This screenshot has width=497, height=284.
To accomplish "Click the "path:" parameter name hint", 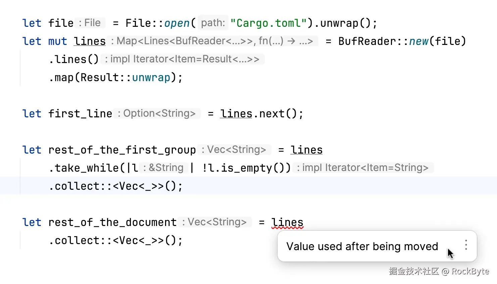I will click(x=212, y=22).
